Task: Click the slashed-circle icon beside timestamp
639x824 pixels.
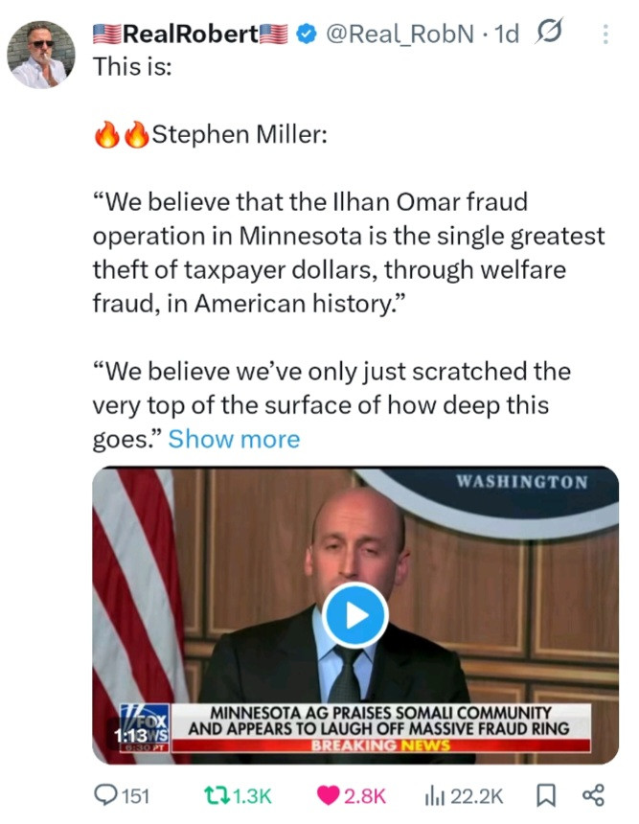Action: (552, 34)
